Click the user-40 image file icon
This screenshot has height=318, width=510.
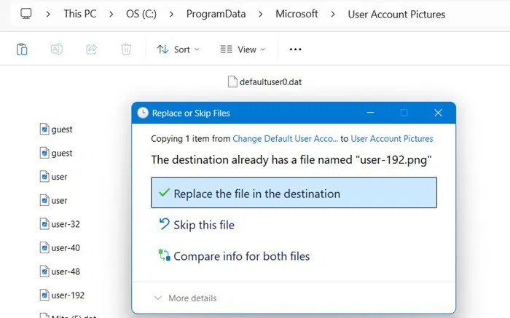(x=44, y=248)
